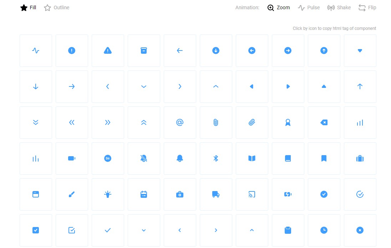Click the clipboard icon

tap(288, 230)
